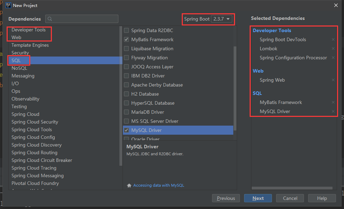Screen dimensions: 344x209
Task: Enable MS SQL Server Driver checkbox
Action: click(126, 121)
